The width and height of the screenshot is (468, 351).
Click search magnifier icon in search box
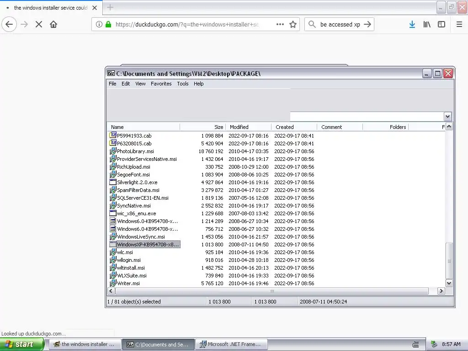[312, 24]
